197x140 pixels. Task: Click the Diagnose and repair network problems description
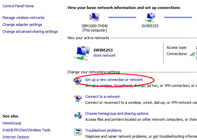pyautogui.click(x=141, y=136)
